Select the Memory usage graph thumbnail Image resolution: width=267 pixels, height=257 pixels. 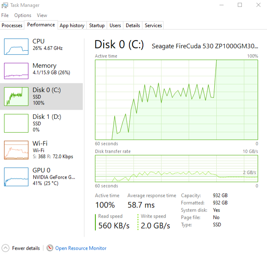point(16,71)
